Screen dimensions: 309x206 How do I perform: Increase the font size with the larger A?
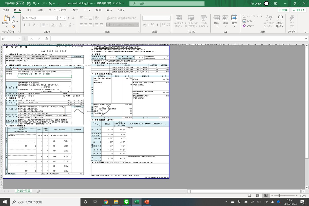pyautogui.click(x=69, y=18)
